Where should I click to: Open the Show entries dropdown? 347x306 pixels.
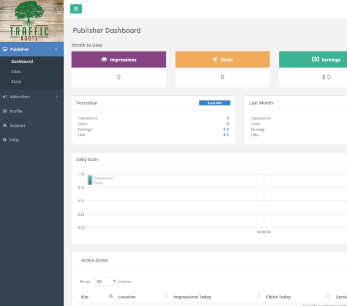[x=106, y=281]
